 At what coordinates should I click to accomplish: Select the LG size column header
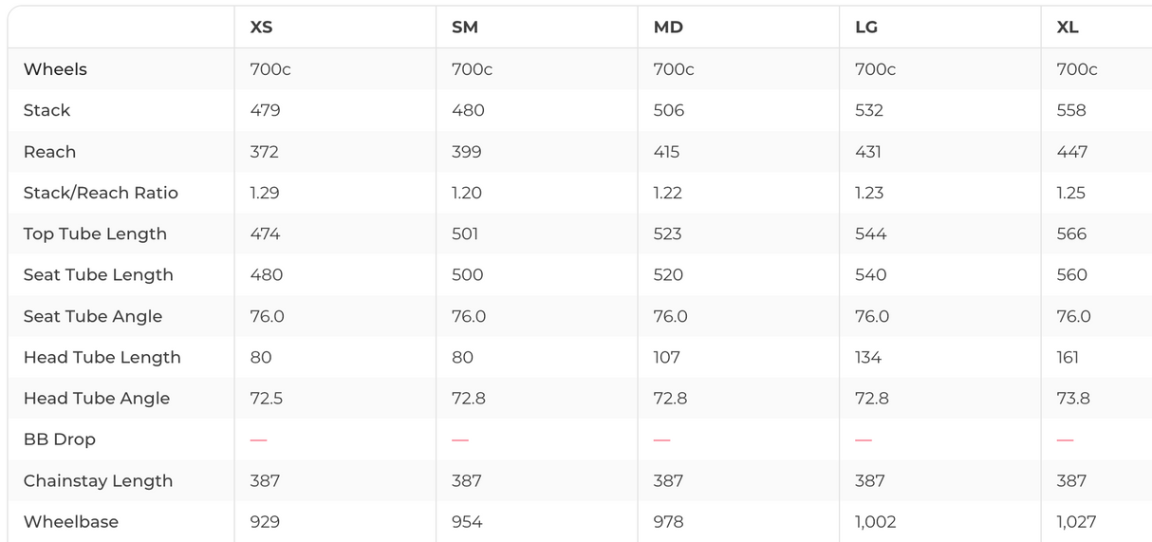pyautogui.click(x=866, y=28)
